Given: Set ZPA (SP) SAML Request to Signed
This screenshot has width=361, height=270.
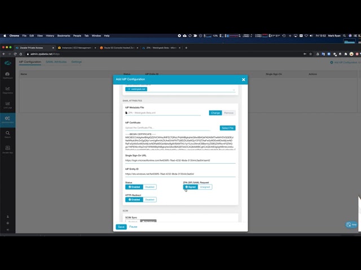Looking at the screenshot, I should [191, 187].
